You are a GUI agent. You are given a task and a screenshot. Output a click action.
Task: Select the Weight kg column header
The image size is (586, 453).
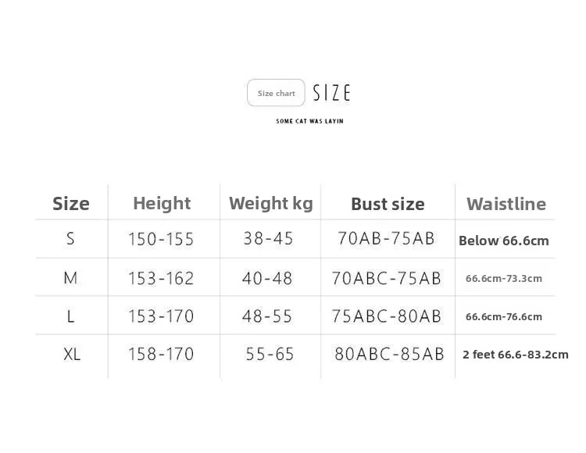(x=270, y=203)
